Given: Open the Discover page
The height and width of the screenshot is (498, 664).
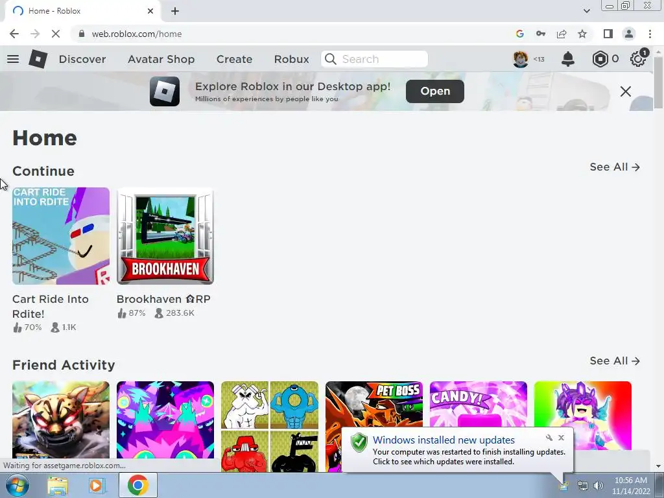Looking at the screenshot, I should [82, 59].
